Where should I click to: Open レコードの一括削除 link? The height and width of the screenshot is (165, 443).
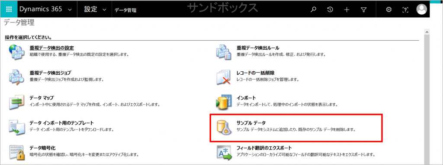(x=255, y=73)
